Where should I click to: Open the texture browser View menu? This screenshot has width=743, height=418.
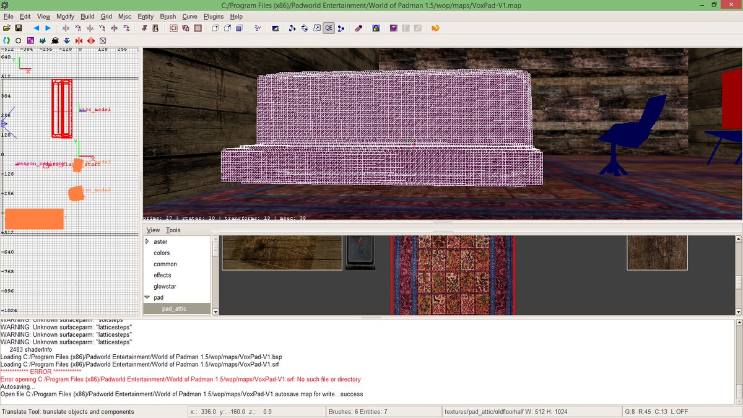(x=153, y=230)
